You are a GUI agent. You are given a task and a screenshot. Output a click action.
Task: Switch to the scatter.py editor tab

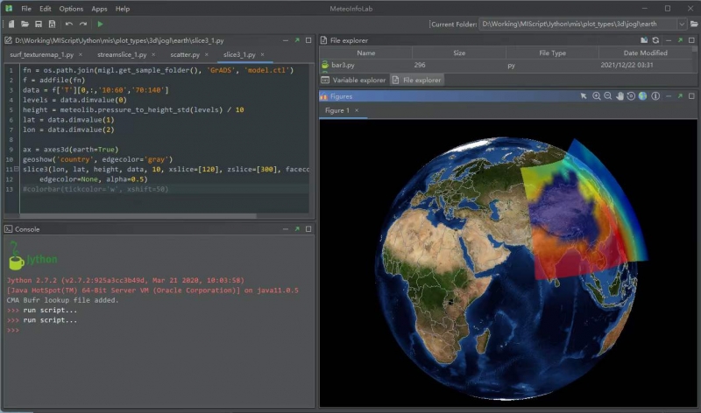click(185, 54)
